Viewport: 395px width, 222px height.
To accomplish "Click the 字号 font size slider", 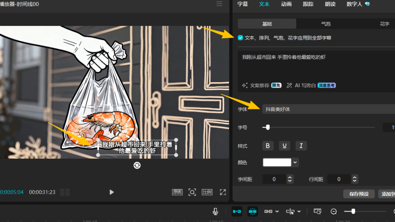I will tap(318, 127).
